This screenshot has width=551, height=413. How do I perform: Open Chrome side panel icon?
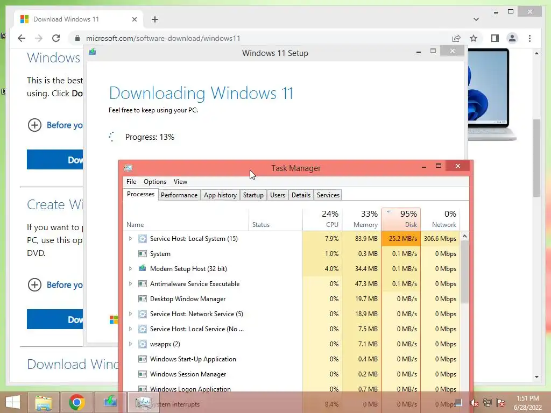click(495, 38)
